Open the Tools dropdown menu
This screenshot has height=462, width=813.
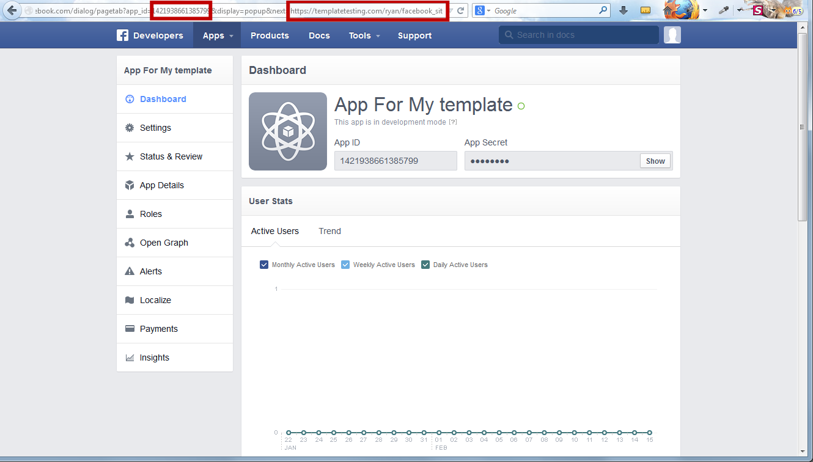364,35
